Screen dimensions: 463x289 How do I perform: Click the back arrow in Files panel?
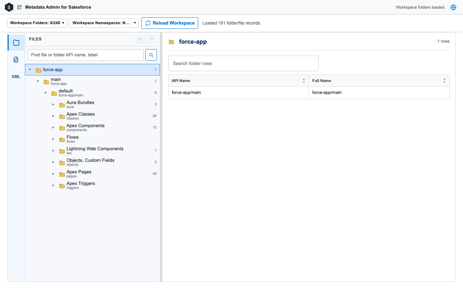pos(140,39)
